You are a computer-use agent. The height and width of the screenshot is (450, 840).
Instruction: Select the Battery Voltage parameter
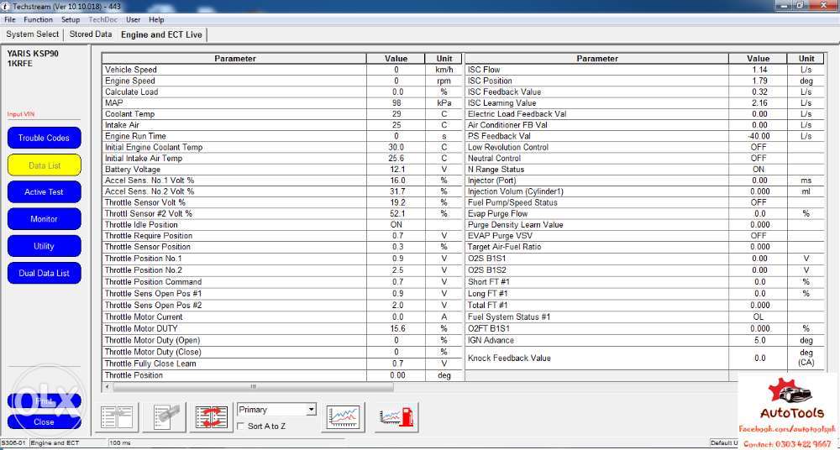tap(281, 170)
